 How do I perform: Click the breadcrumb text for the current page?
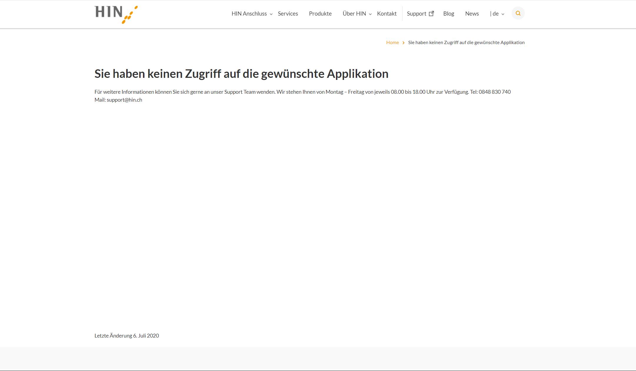click(466, 43)
